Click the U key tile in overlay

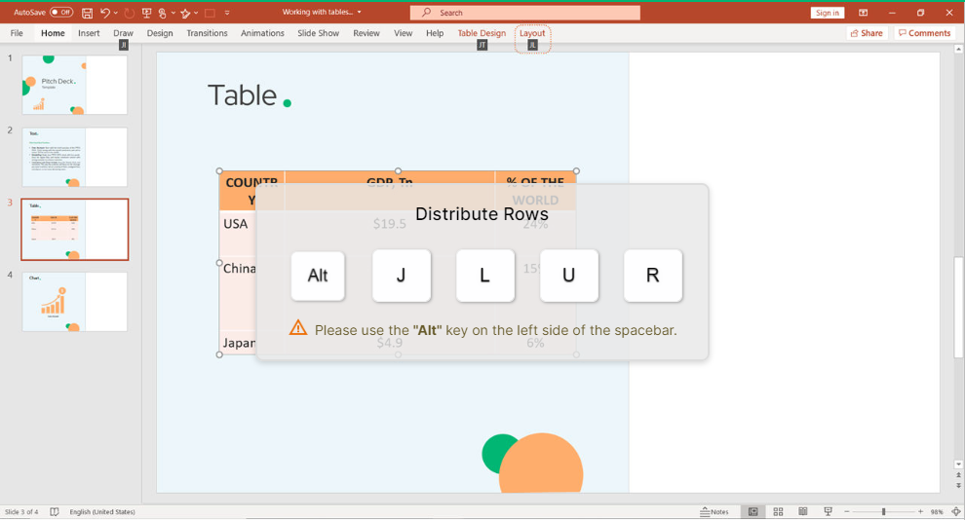coord(568,276)
